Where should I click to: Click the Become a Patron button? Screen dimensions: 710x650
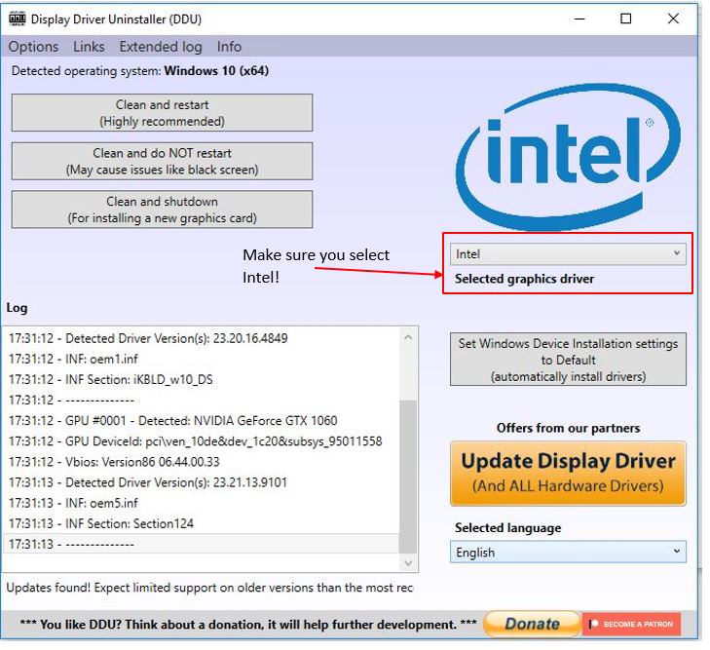click(632, 625)
